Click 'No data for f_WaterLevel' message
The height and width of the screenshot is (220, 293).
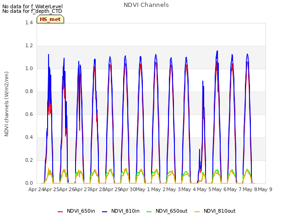[x=33, y=6]
